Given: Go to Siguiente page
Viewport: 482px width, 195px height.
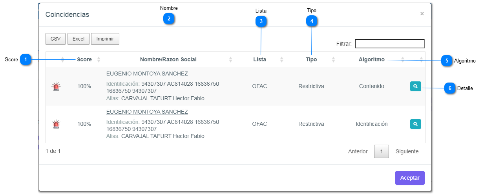Looking at the screenshot, I should (x=407, y=151).
